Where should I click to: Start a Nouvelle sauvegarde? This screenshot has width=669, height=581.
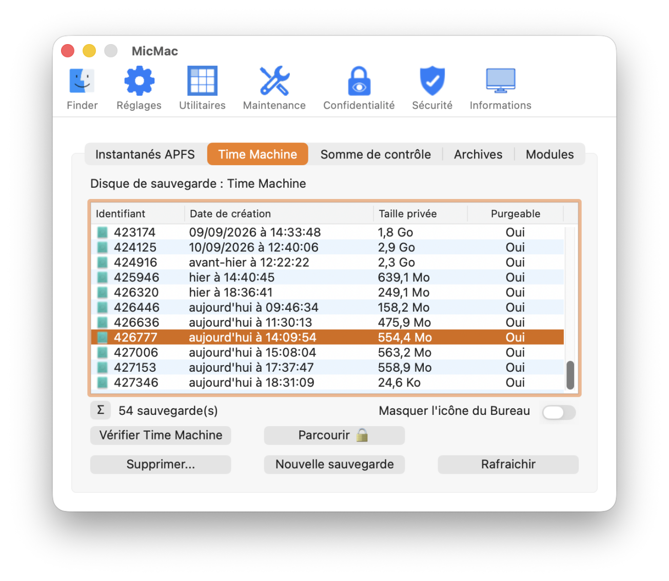(x=334, y=465)
